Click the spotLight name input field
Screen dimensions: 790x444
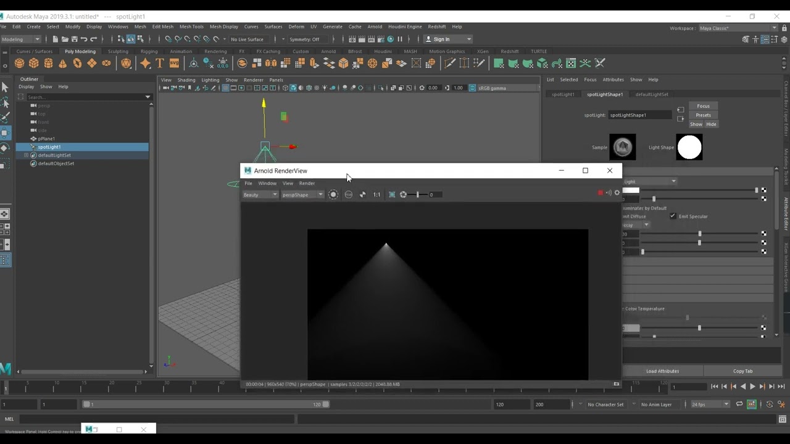pyautogui.click(x=640, y=115)
